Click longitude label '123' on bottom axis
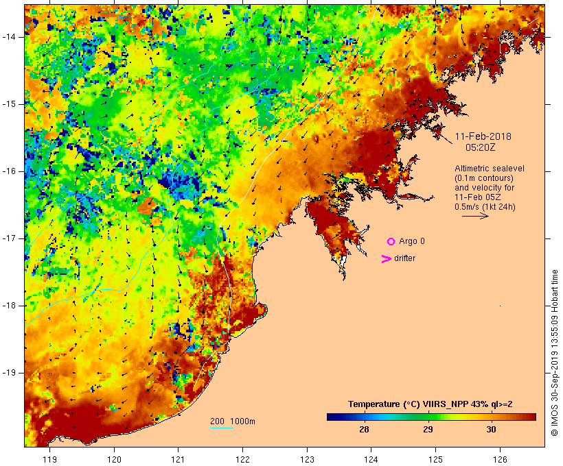 tap(308, 459)
